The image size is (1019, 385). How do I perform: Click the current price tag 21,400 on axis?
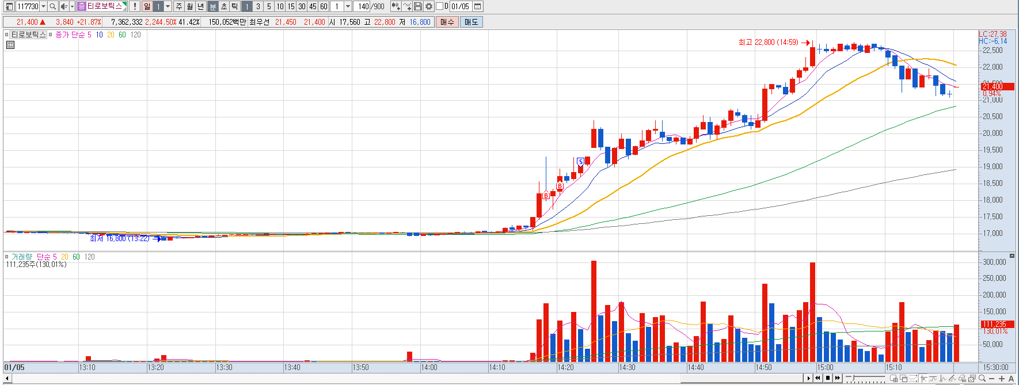997,86
